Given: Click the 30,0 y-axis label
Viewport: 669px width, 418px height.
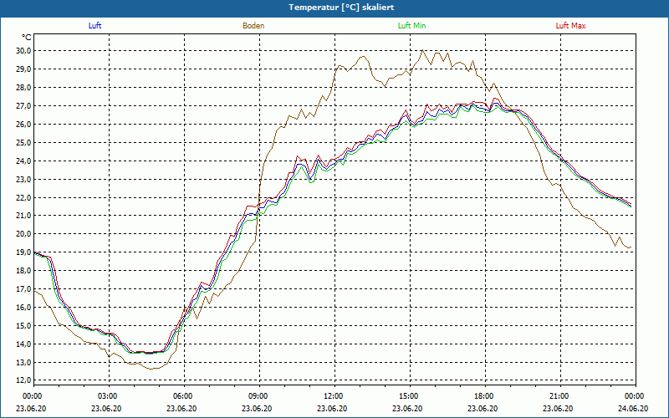Looking at the screenshot, I should 24,51.
